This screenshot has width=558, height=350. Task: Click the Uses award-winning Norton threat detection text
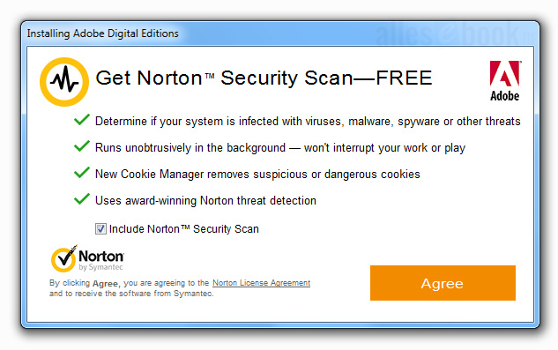pos(205,200)
